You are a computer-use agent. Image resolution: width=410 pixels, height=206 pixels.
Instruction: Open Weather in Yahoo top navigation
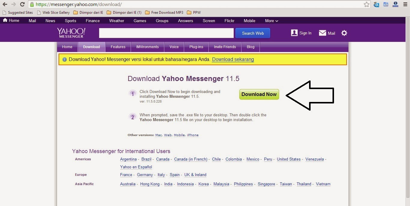point(117,21)
